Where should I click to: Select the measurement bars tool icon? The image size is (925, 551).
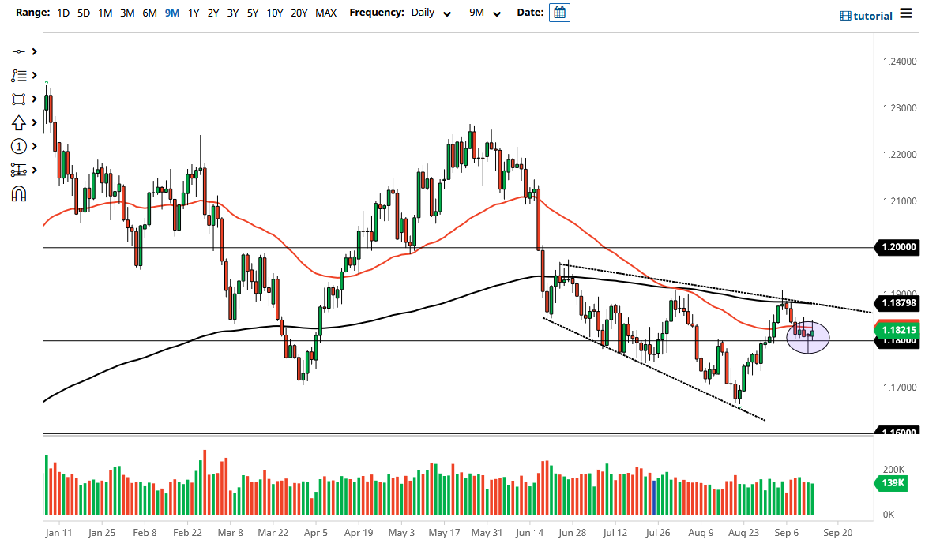(19, 171)
